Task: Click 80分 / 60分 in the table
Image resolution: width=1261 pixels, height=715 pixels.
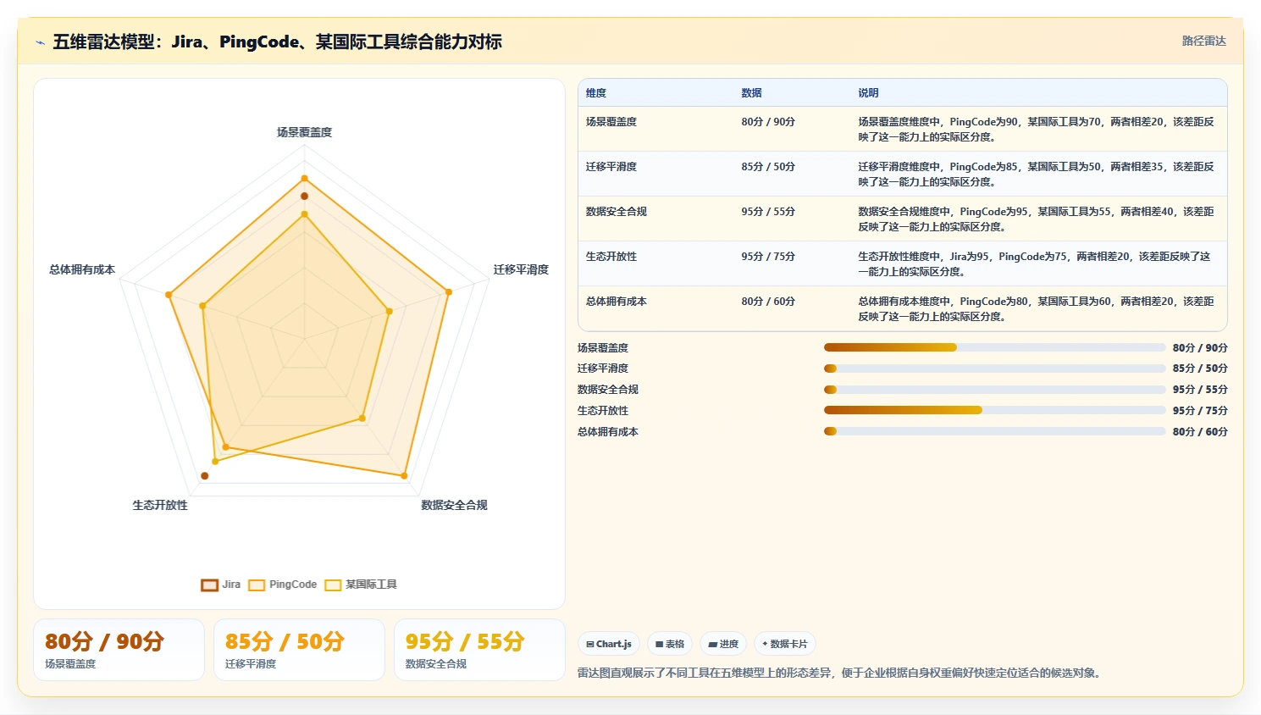Action: click(768, 302)
